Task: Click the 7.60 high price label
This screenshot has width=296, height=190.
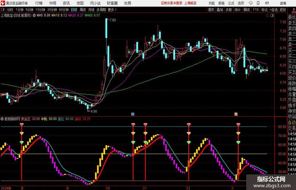Action: (112, 20)
